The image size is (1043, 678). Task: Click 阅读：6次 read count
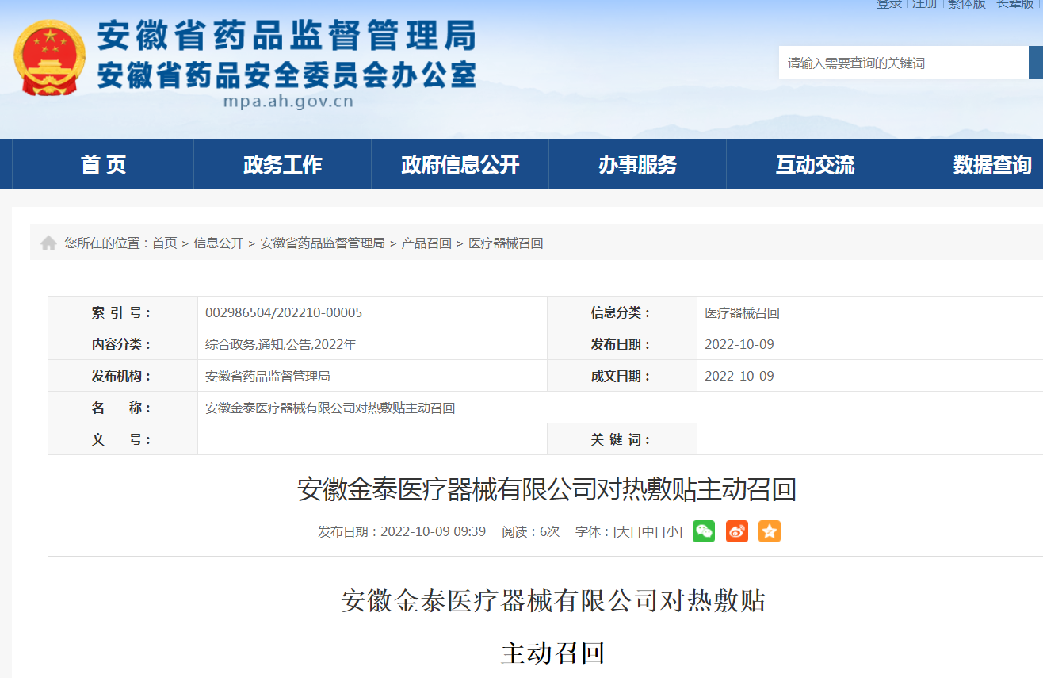530,531
